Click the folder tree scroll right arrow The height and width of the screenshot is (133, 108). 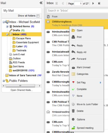[x=40, y=86]
